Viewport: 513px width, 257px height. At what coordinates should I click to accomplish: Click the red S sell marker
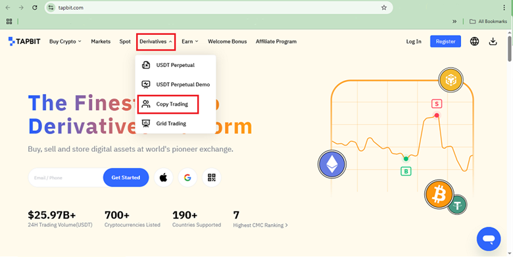(x=437, y=104)
